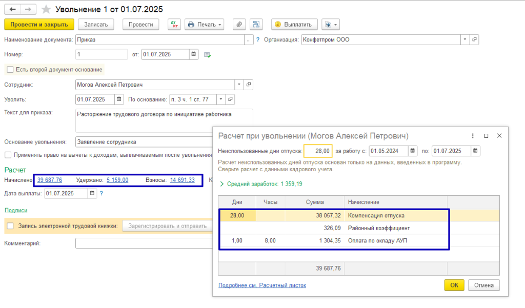Show accounting entries with the Дт/Кт icon
The image size is (525, 308).
[x=174, y=24]
